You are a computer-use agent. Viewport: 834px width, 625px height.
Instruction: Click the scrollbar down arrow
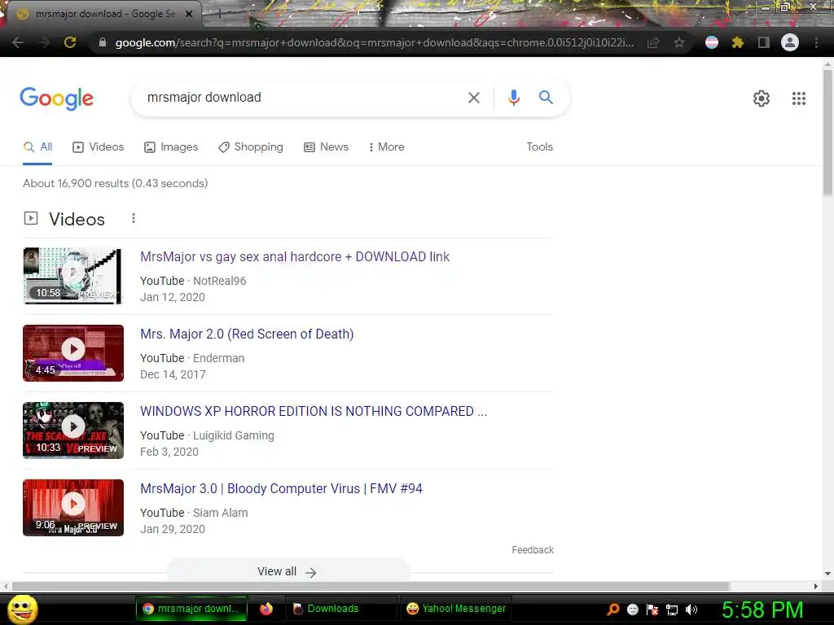pos(827,574)
